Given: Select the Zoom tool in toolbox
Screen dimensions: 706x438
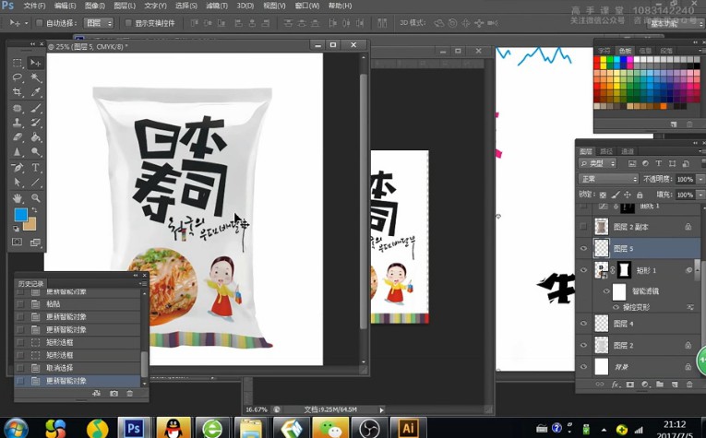Looking at the screenshot, I should [36, 197].
